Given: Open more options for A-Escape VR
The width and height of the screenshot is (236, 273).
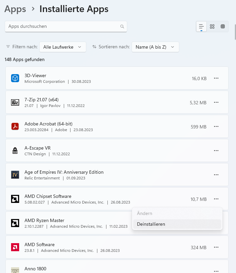Looking at the screenshot, I should [x=216, y=151].
